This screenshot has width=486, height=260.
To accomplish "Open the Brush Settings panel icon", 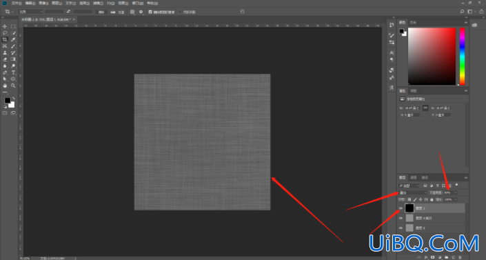I will [392, 35].
